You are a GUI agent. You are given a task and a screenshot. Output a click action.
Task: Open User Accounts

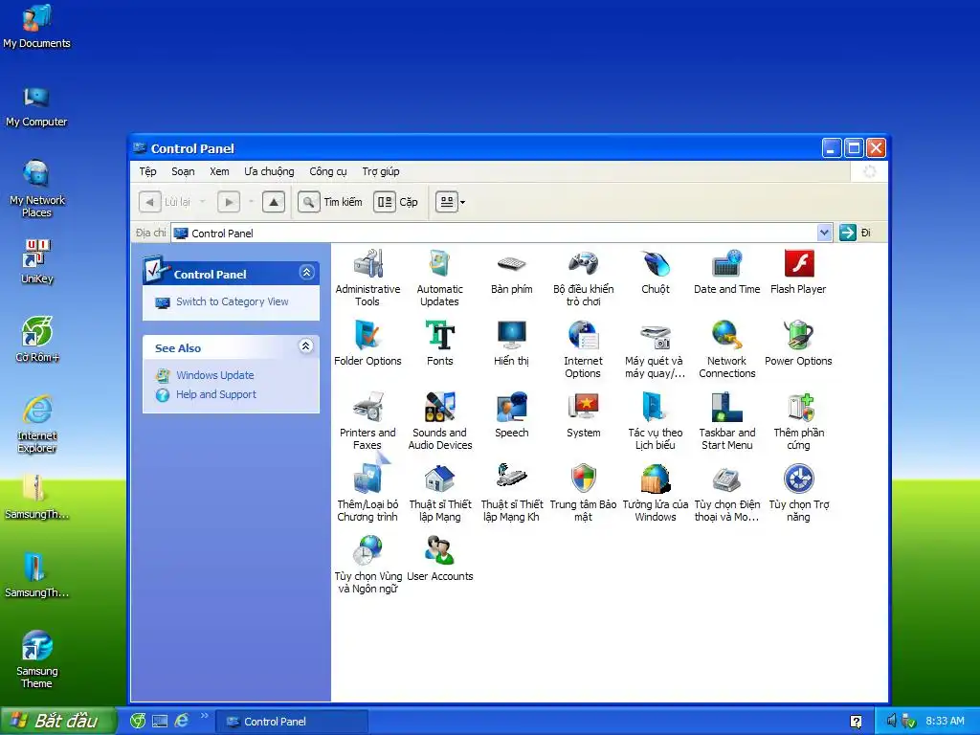coord(439,559)
